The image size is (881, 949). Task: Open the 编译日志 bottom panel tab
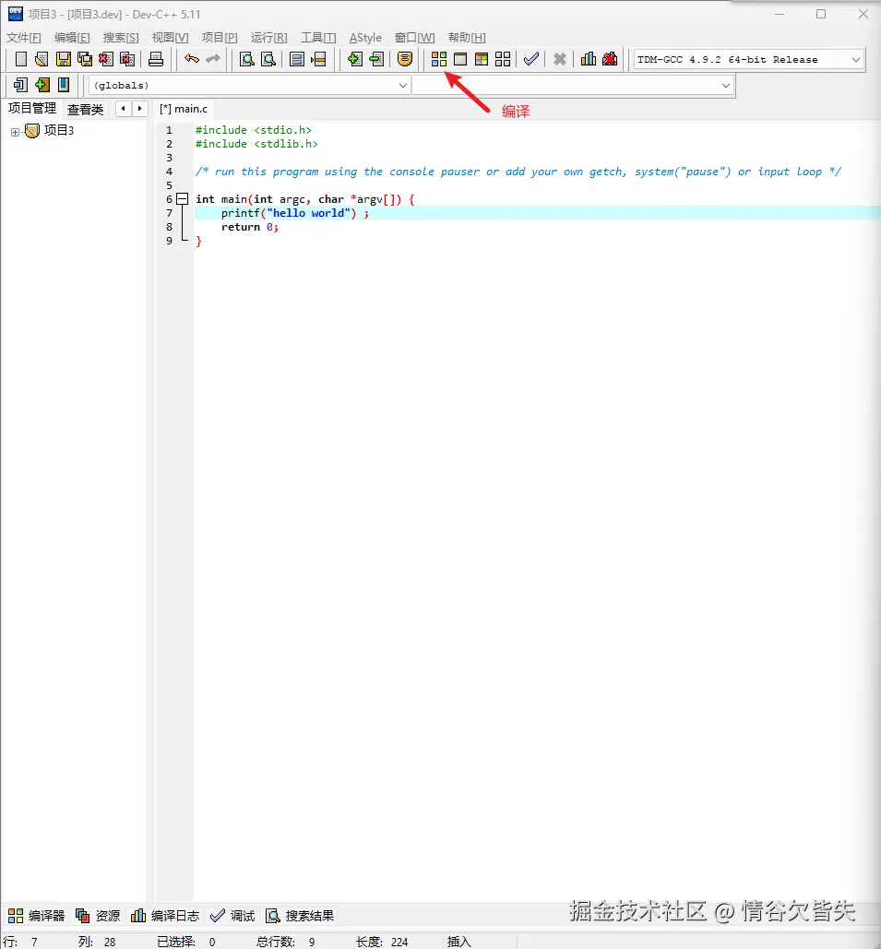pos(165,916)
